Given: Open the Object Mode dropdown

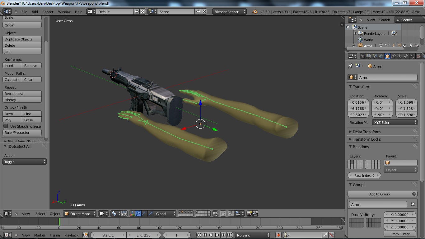Looking at the screenshot, I should (80, 213).
